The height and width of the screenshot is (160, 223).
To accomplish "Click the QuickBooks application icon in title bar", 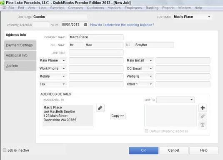I will (x=2, y=2).
